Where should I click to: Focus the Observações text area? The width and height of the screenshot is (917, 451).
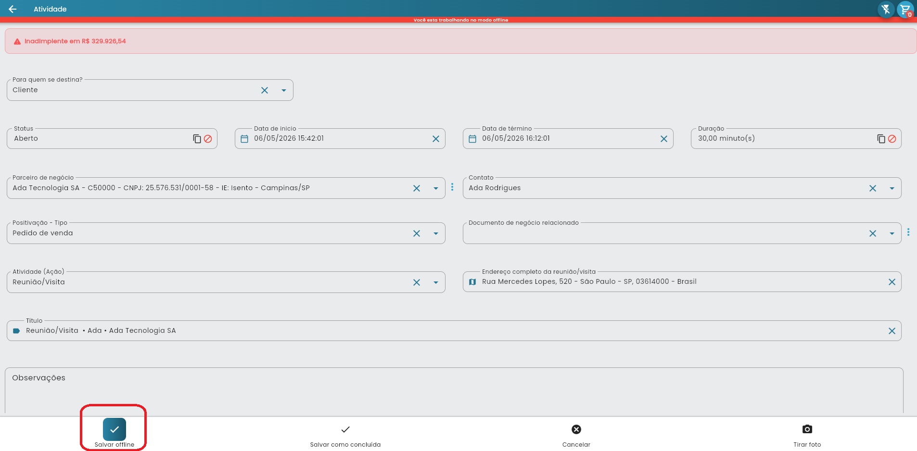454,391
